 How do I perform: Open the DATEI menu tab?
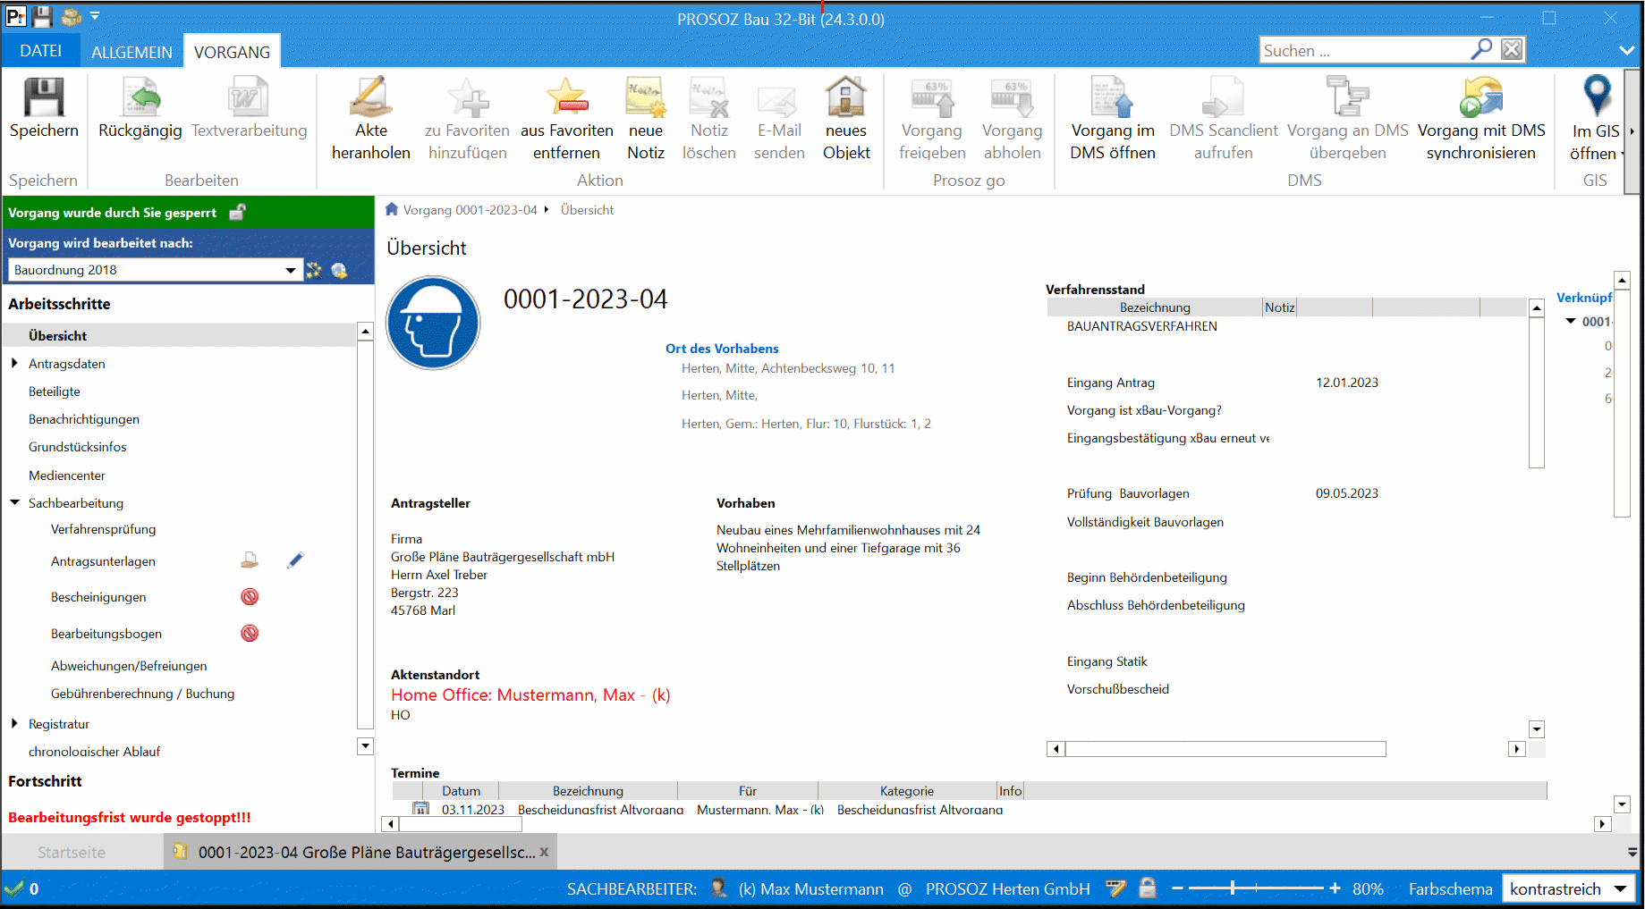[x=41, y=51]
